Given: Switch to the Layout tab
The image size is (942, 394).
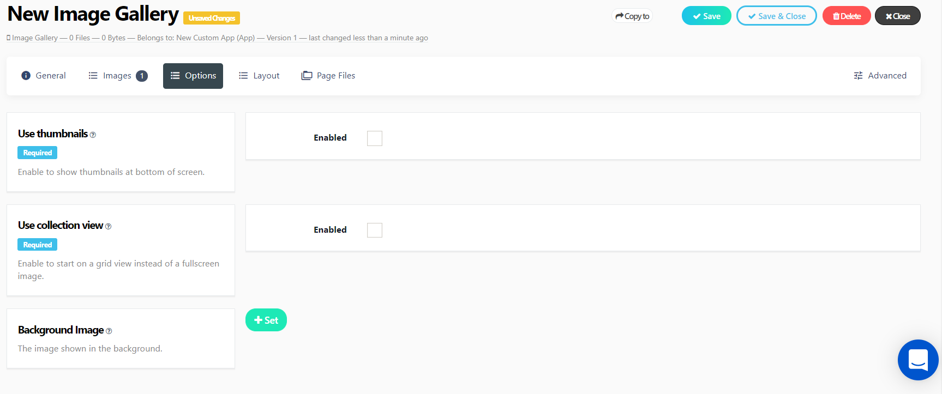Looking at the screenshot, I should [x=259, y=76].
